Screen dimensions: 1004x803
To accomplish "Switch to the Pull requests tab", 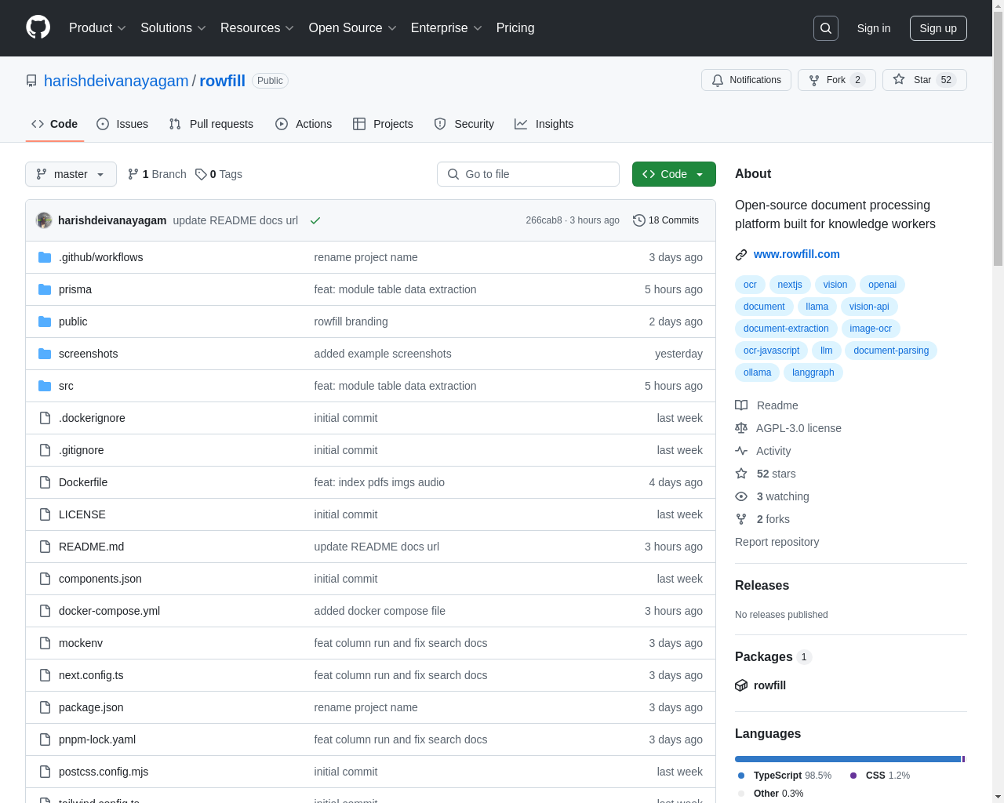I will click(211, 124).
